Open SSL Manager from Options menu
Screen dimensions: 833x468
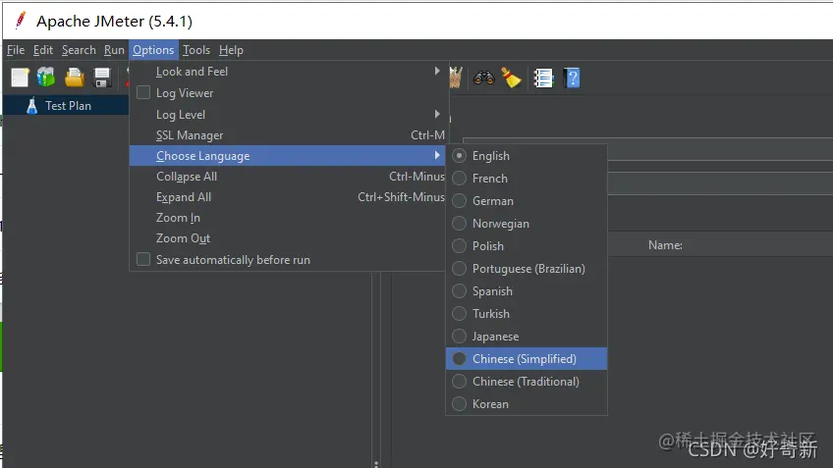288,135
